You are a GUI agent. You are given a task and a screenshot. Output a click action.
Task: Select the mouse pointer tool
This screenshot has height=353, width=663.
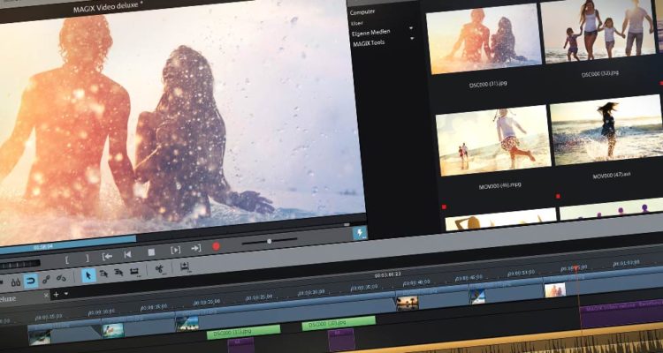pyautogui.click(x=88, y=274)
